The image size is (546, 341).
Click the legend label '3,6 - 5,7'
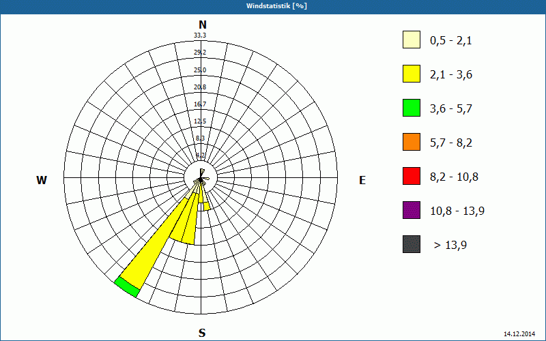pyautogui.click(x=451, y=109)
